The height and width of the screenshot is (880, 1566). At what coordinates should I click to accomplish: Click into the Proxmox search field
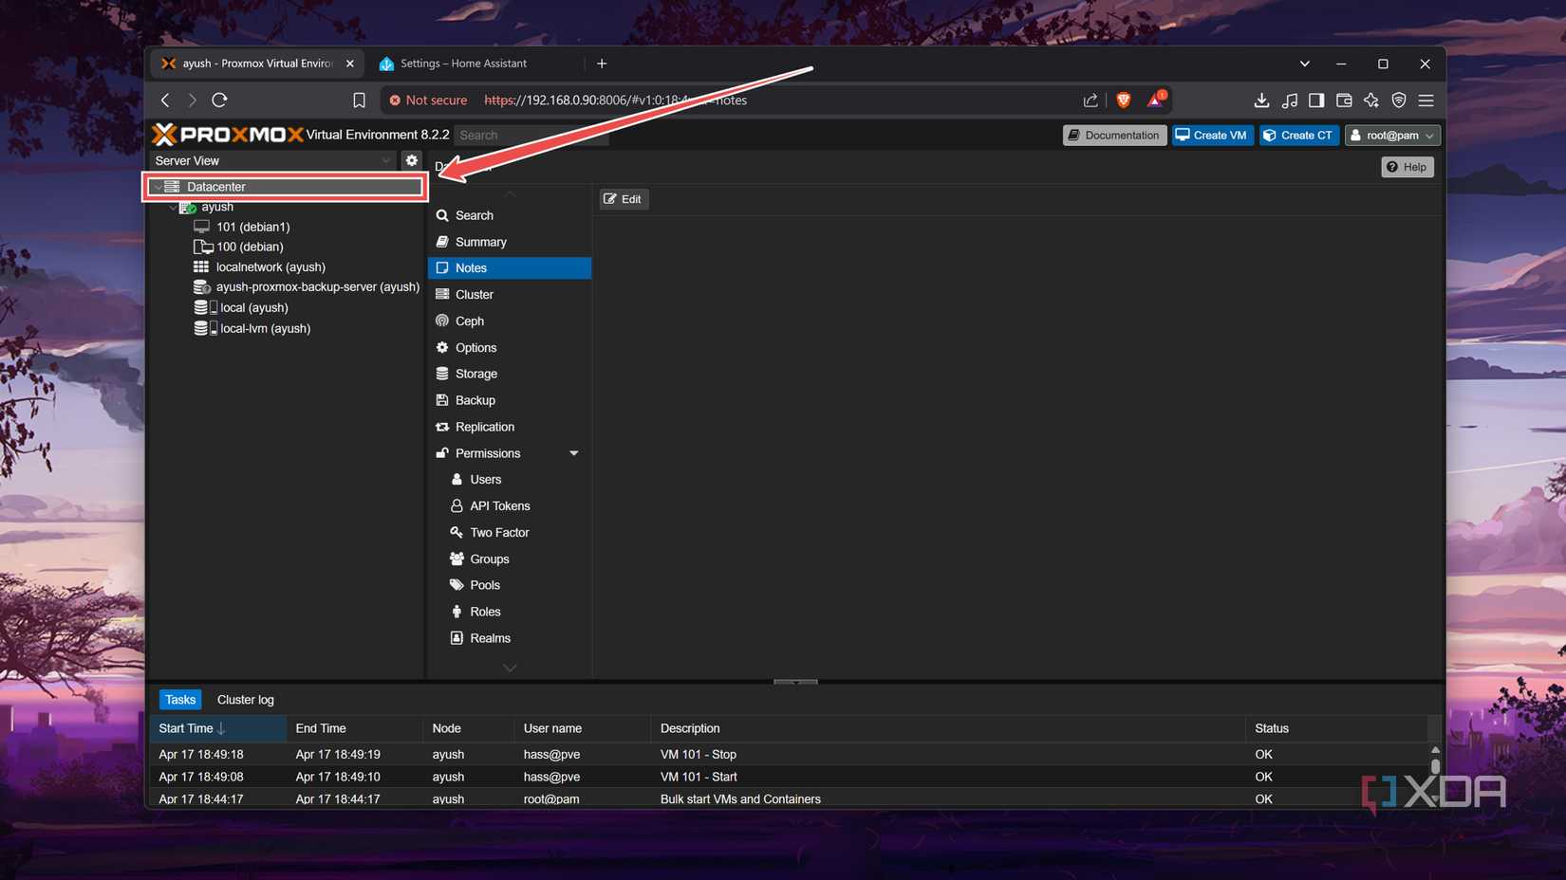530,135
